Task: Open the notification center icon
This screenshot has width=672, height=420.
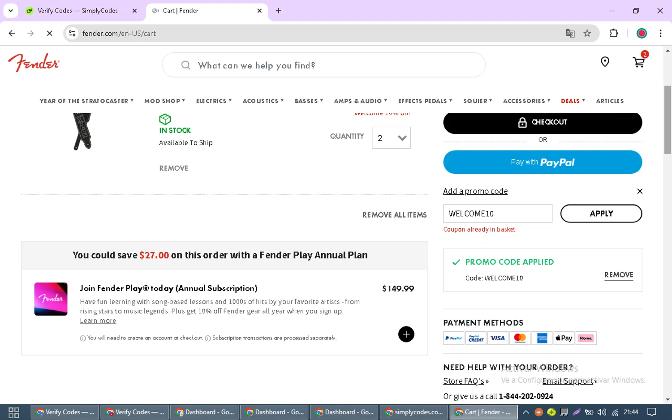Action: 652,412
